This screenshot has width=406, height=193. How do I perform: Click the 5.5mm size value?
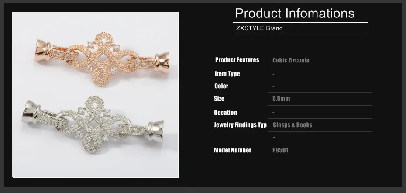(x=281, y=99)
